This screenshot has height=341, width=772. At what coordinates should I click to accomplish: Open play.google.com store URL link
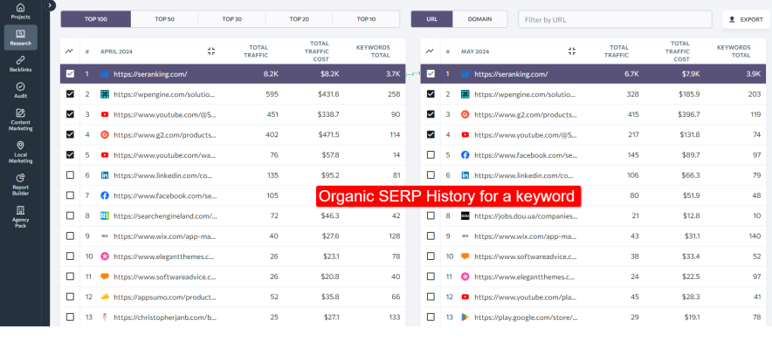point(526,317)
